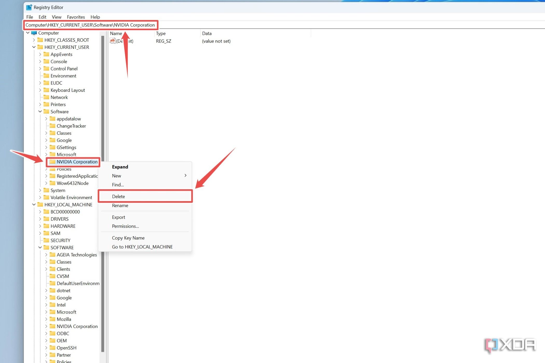Select Delete in the context menu

tap(118, 196)
